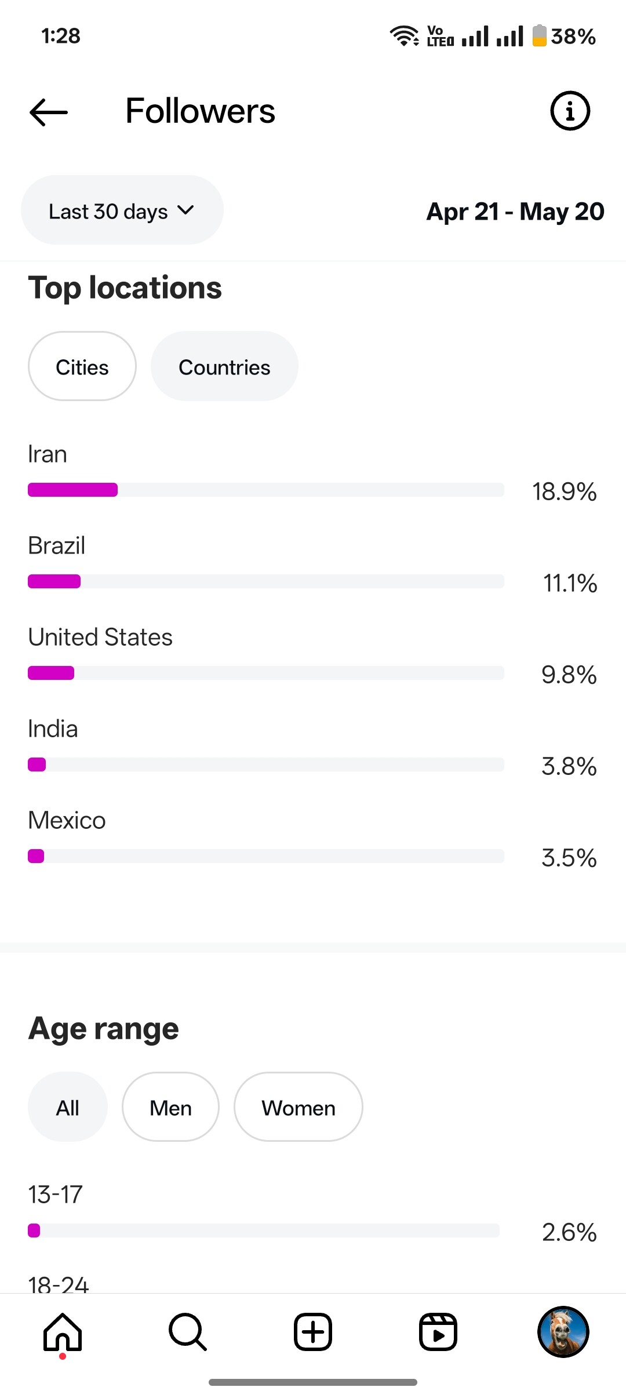
Task: Filter age range by Men
Action: click(170, 1107)
